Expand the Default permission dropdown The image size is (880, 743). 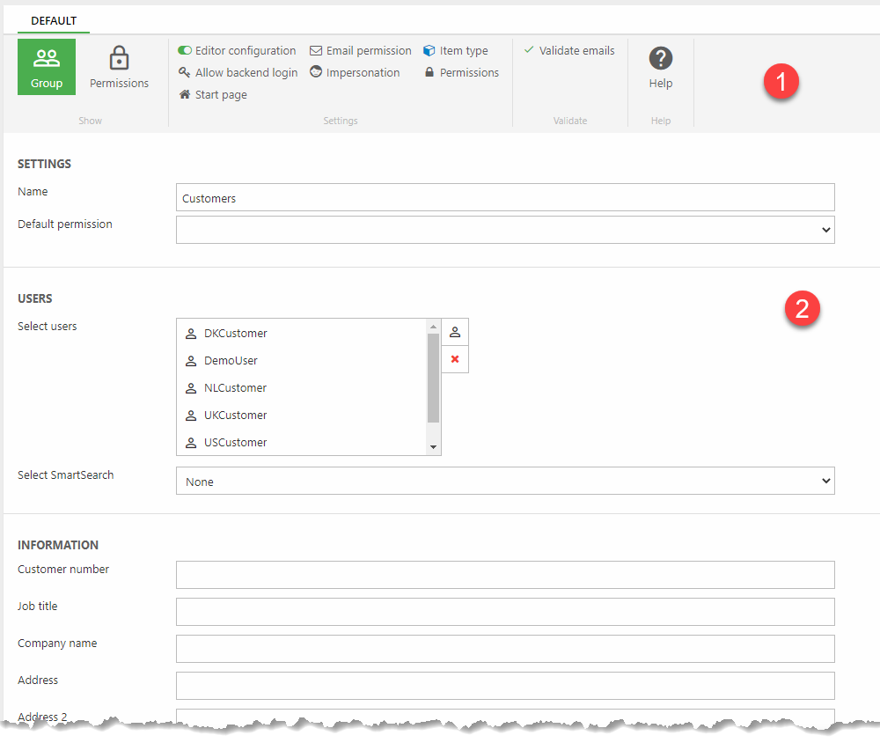point(505,230)
